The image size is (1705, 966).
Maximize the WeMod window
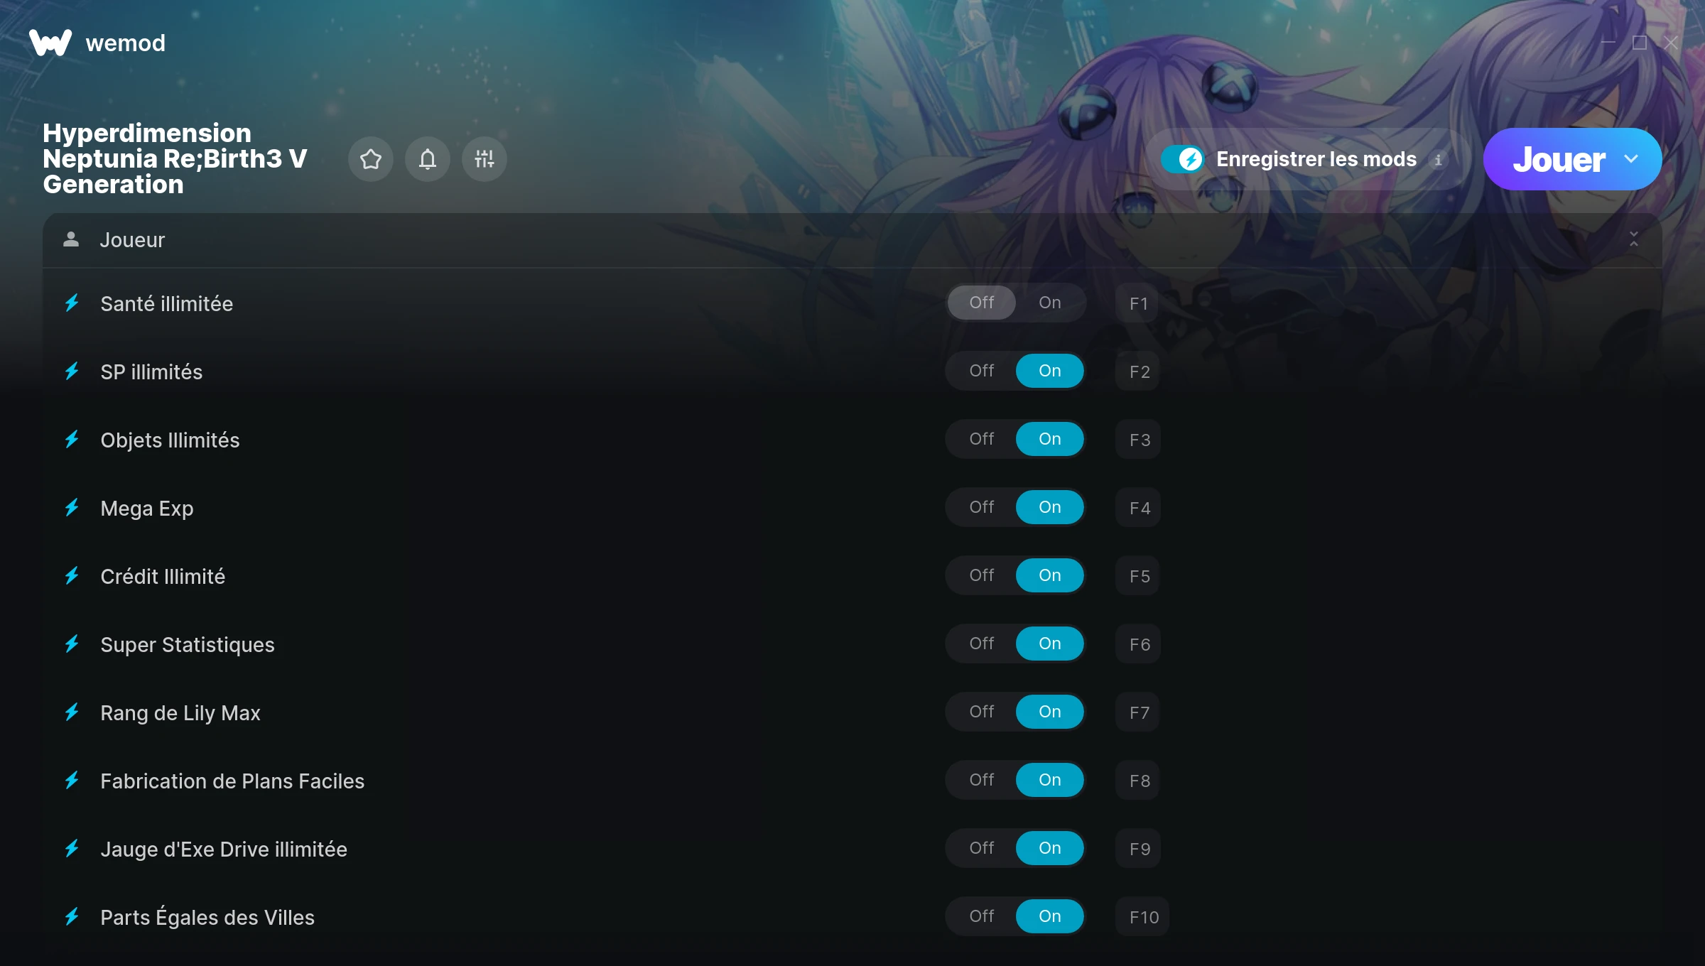[1640, 43]
